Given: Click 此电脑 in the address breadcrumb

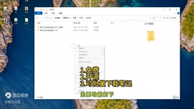Looking at the screenshot, I should 57,18.
